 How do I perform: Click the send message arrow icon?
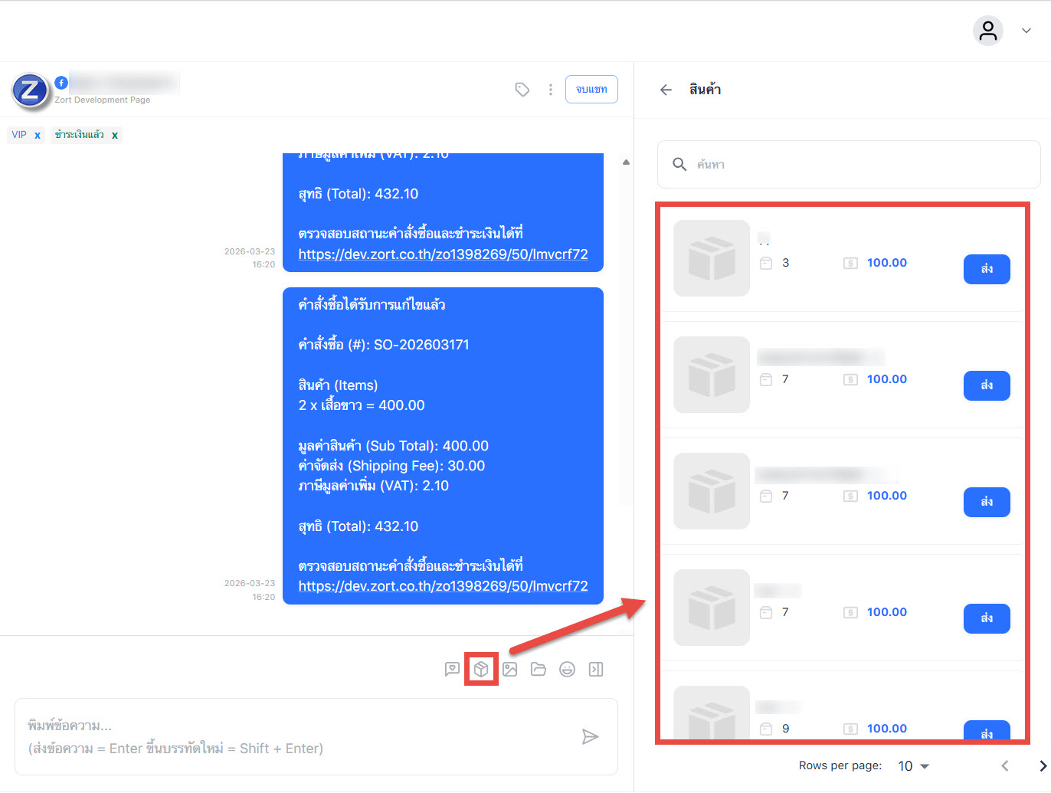click(x=590, y=737)
